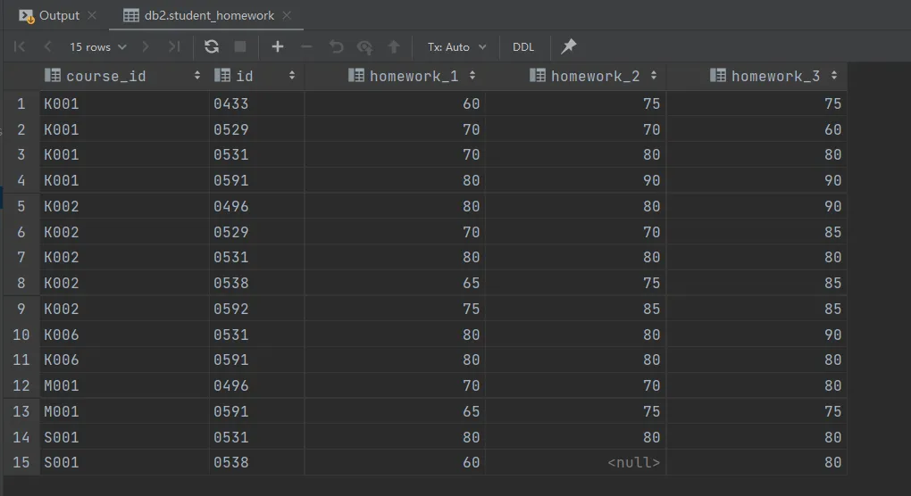Sort by id using its sort arrows
Screen dimensions: 911x496
click(292, 76)
